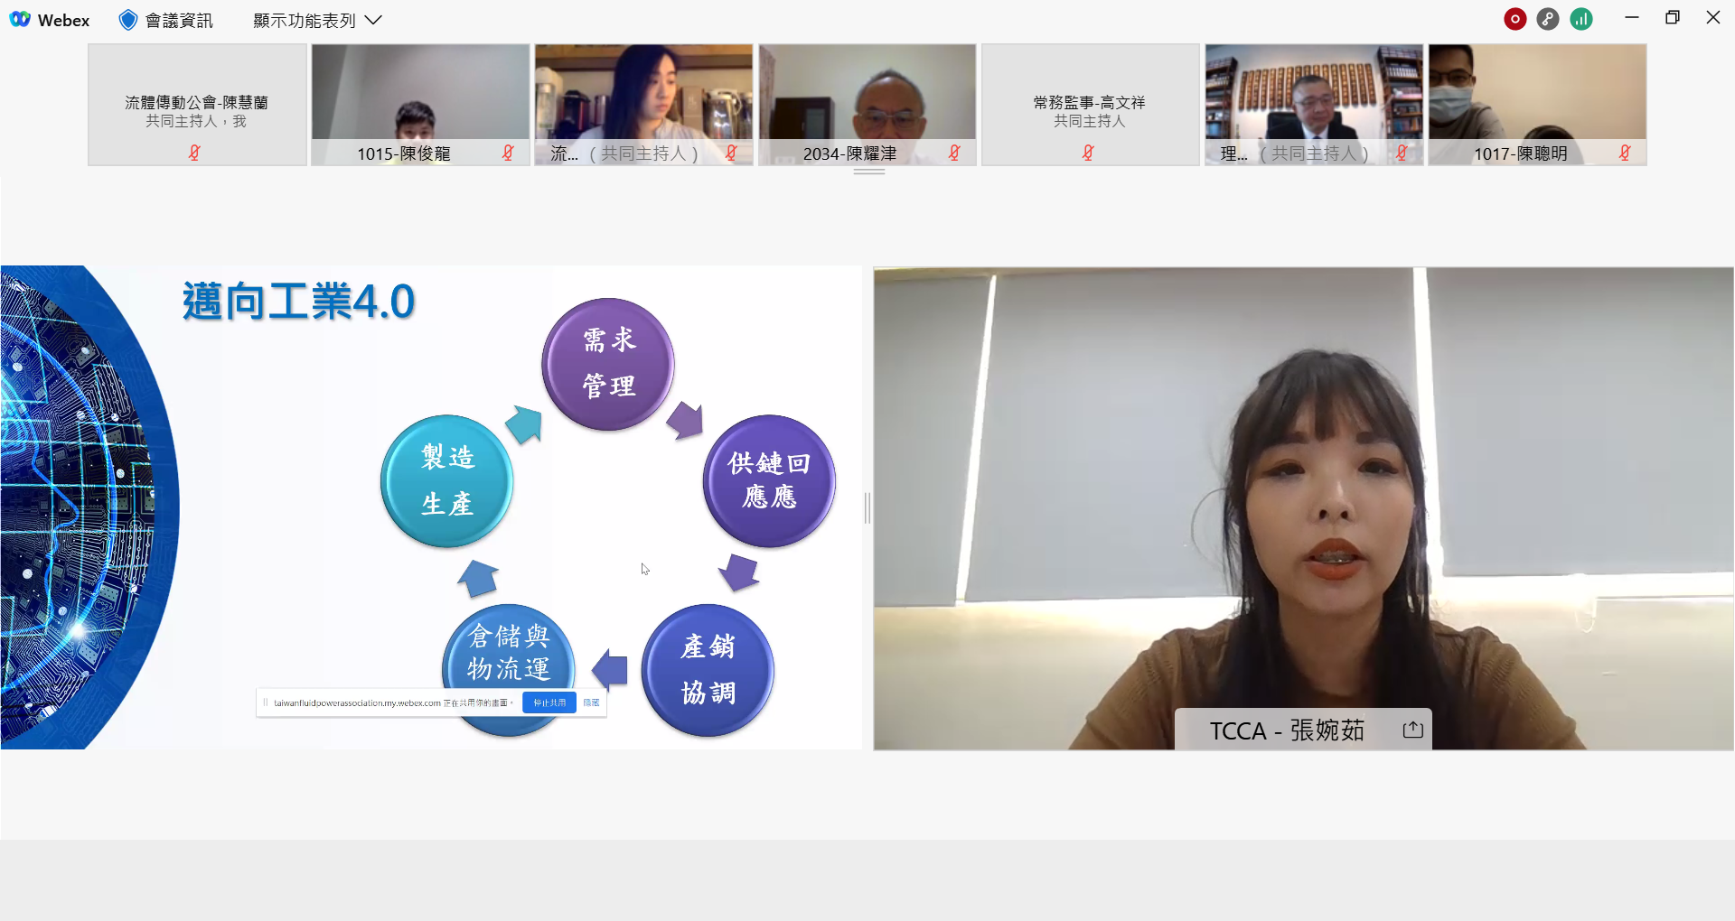Expand the 顯示功能表列 dropdown
Viewport: 1735px width, 921px height.
tap(317, 20)
